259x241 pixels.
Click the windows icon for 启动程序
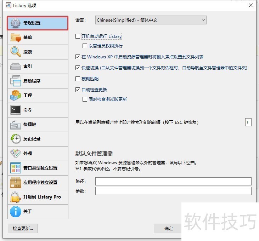[x=16, y=81]
